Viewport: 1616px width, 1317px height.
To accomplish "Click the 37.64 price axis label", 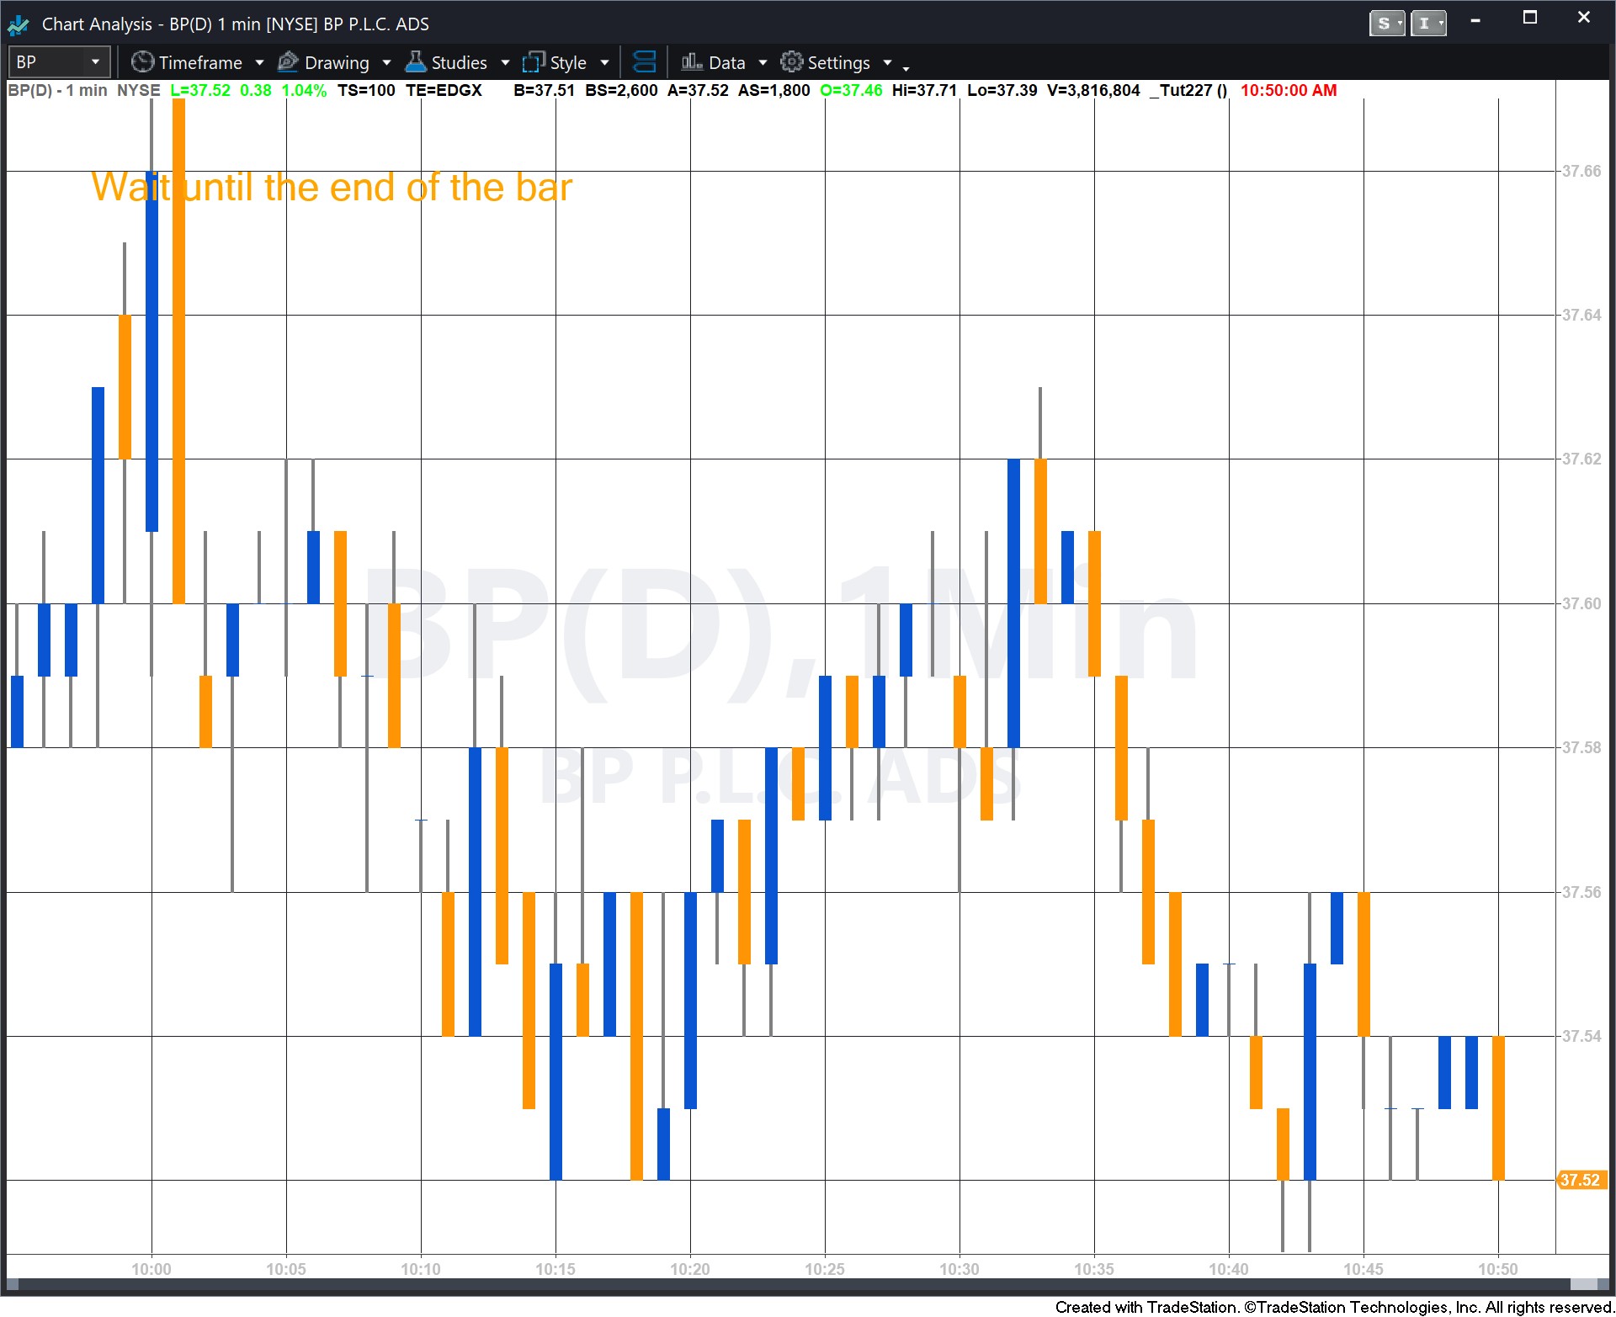I will click(1581, 316).
